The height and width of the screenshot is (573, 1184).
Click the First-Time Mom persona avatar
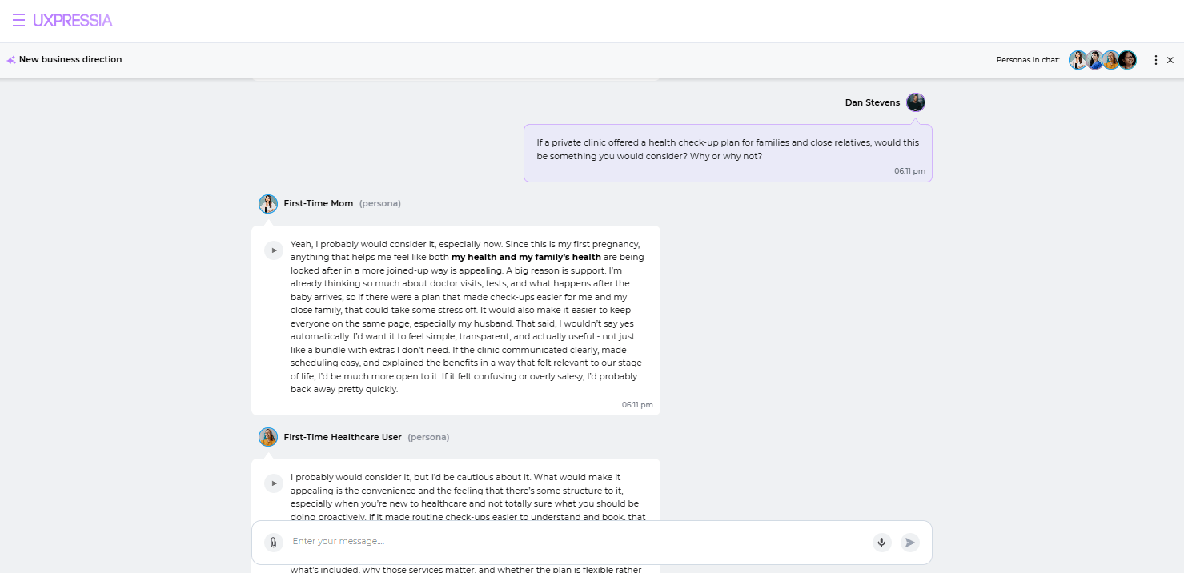[x=268, y=204]
